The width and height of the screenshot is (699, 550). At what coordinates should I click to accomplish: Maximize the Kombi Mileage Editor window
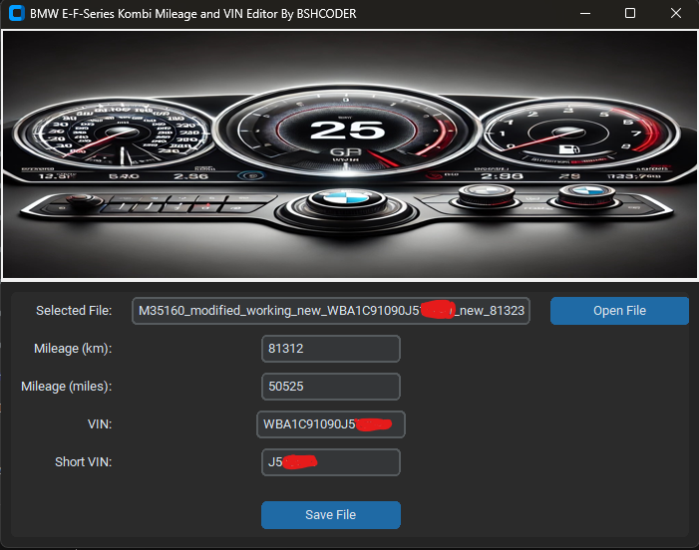[x=630, y=14]
